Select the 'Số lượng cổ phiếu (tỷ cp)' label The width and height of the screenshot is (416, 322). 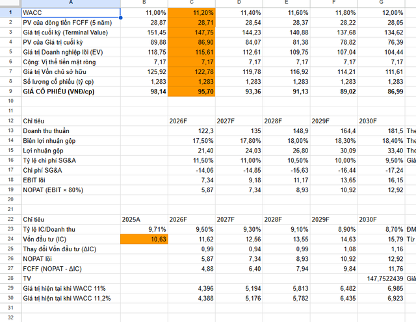click(58, 82)
